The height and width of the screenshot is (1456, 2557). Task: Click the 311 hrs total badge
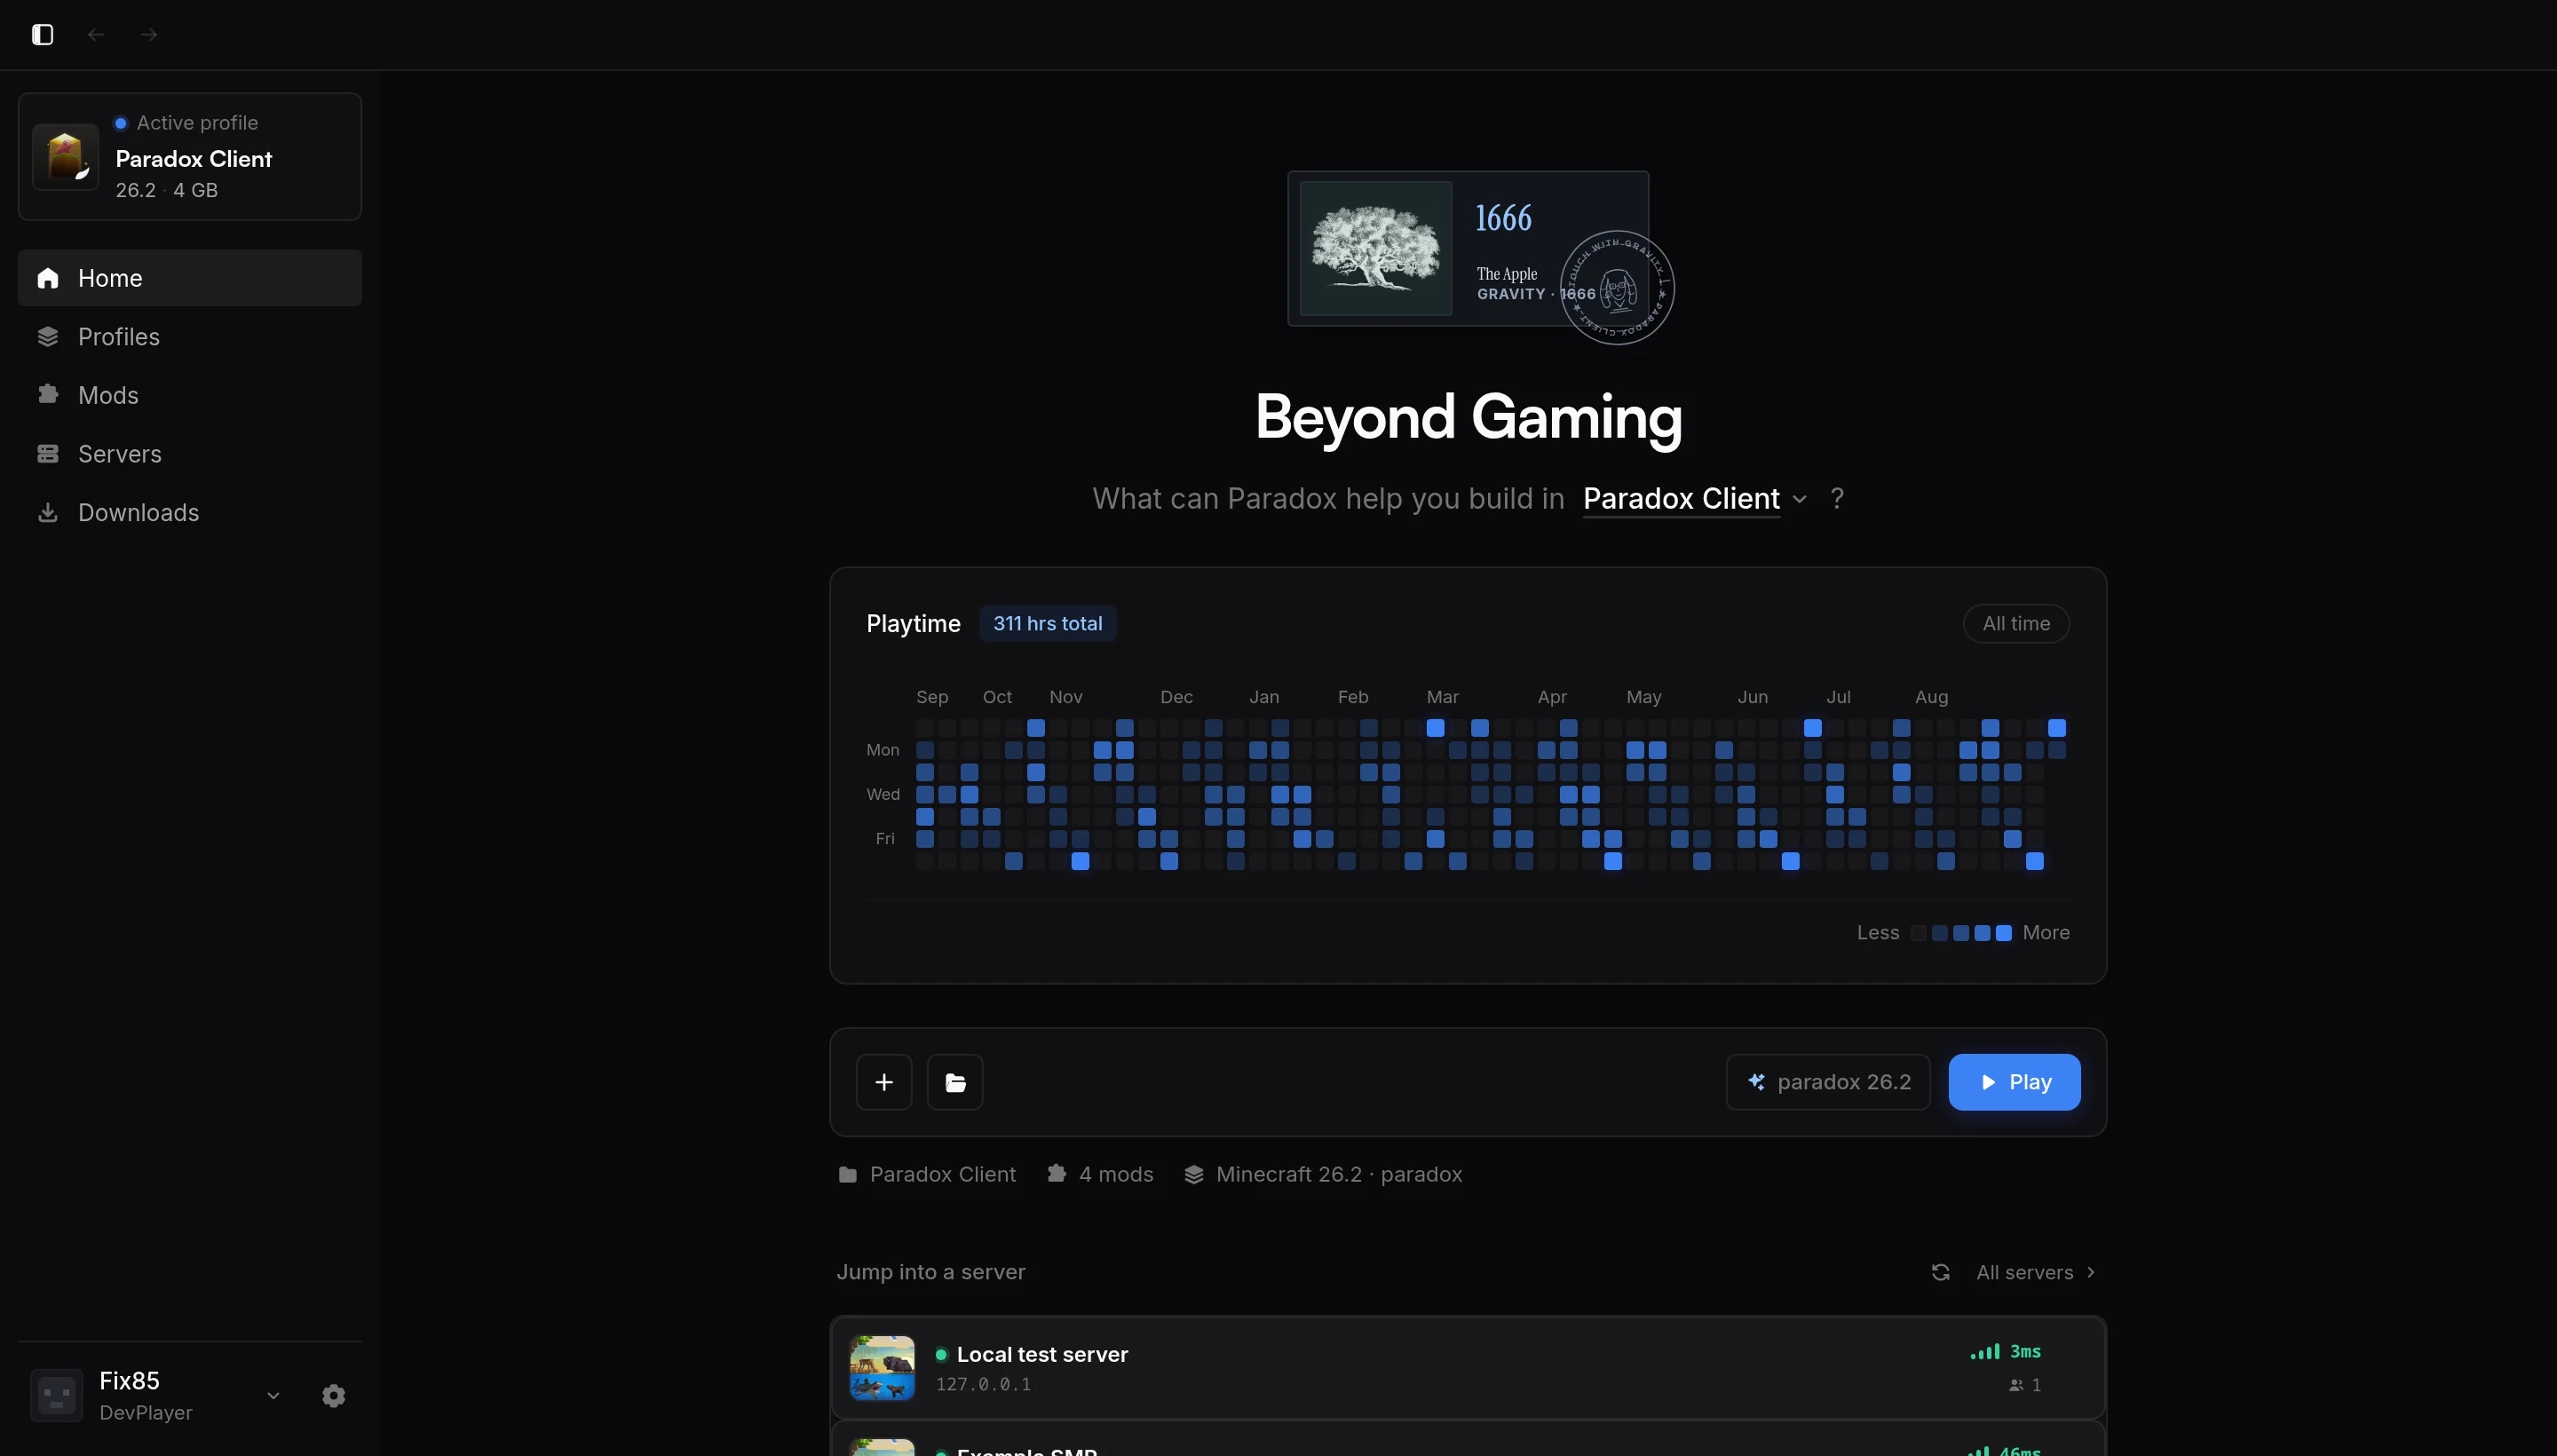pyautogui.click(x=1047, y=624)
